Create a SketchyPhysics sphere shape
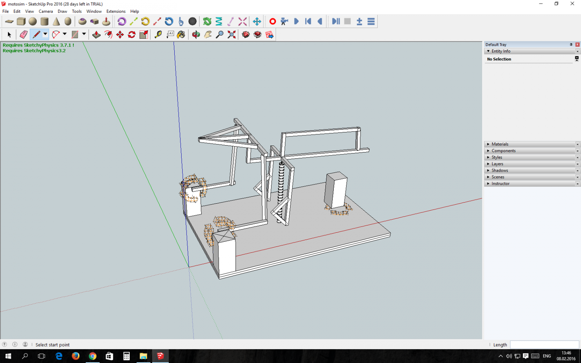 point(33,21)
